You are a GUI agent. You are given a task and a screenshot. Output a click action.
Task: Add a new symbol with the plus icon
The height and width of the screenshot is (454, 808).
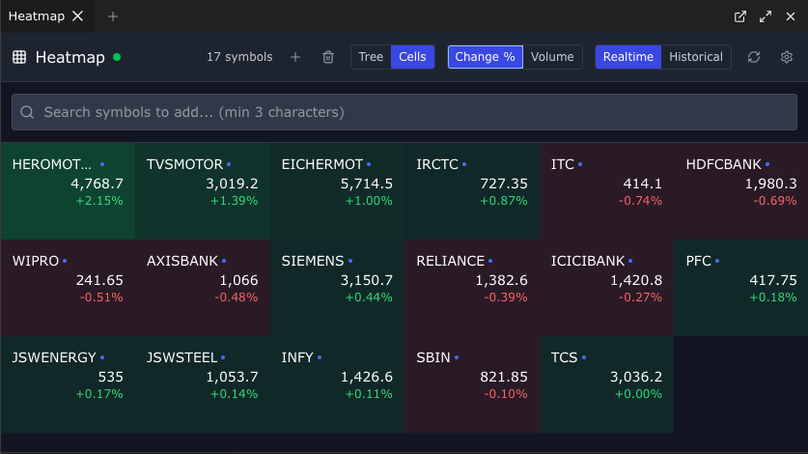(x=295, y=57)
